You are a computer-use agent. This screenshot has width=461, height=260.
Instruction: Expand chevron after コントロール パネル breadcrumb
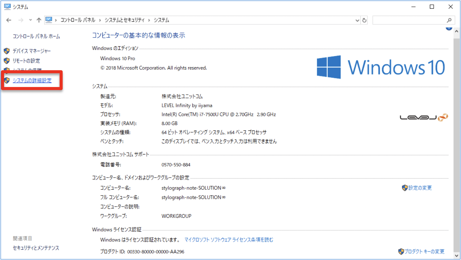pos(100,20)
